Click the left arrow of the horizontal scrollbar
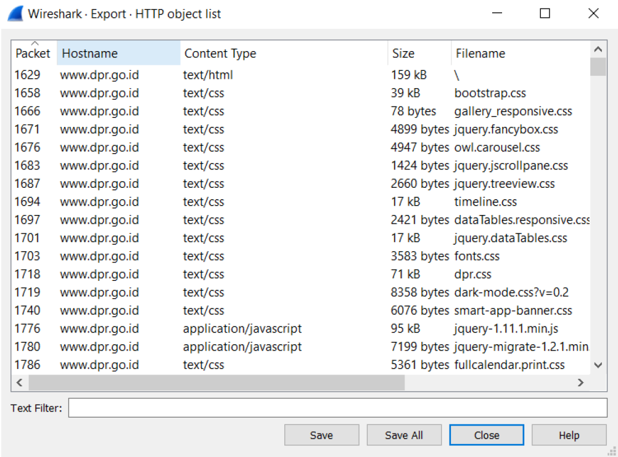 19,382
